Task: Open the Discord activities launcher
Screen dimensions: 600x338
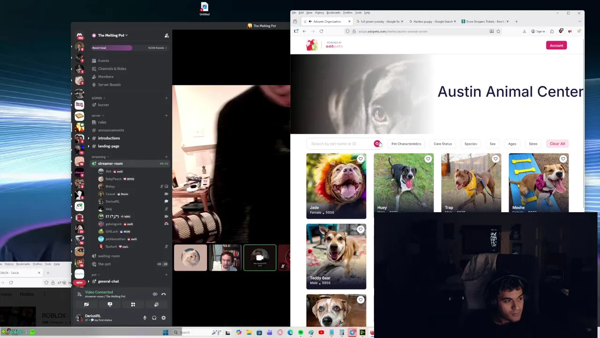Action: coord(133,304)
